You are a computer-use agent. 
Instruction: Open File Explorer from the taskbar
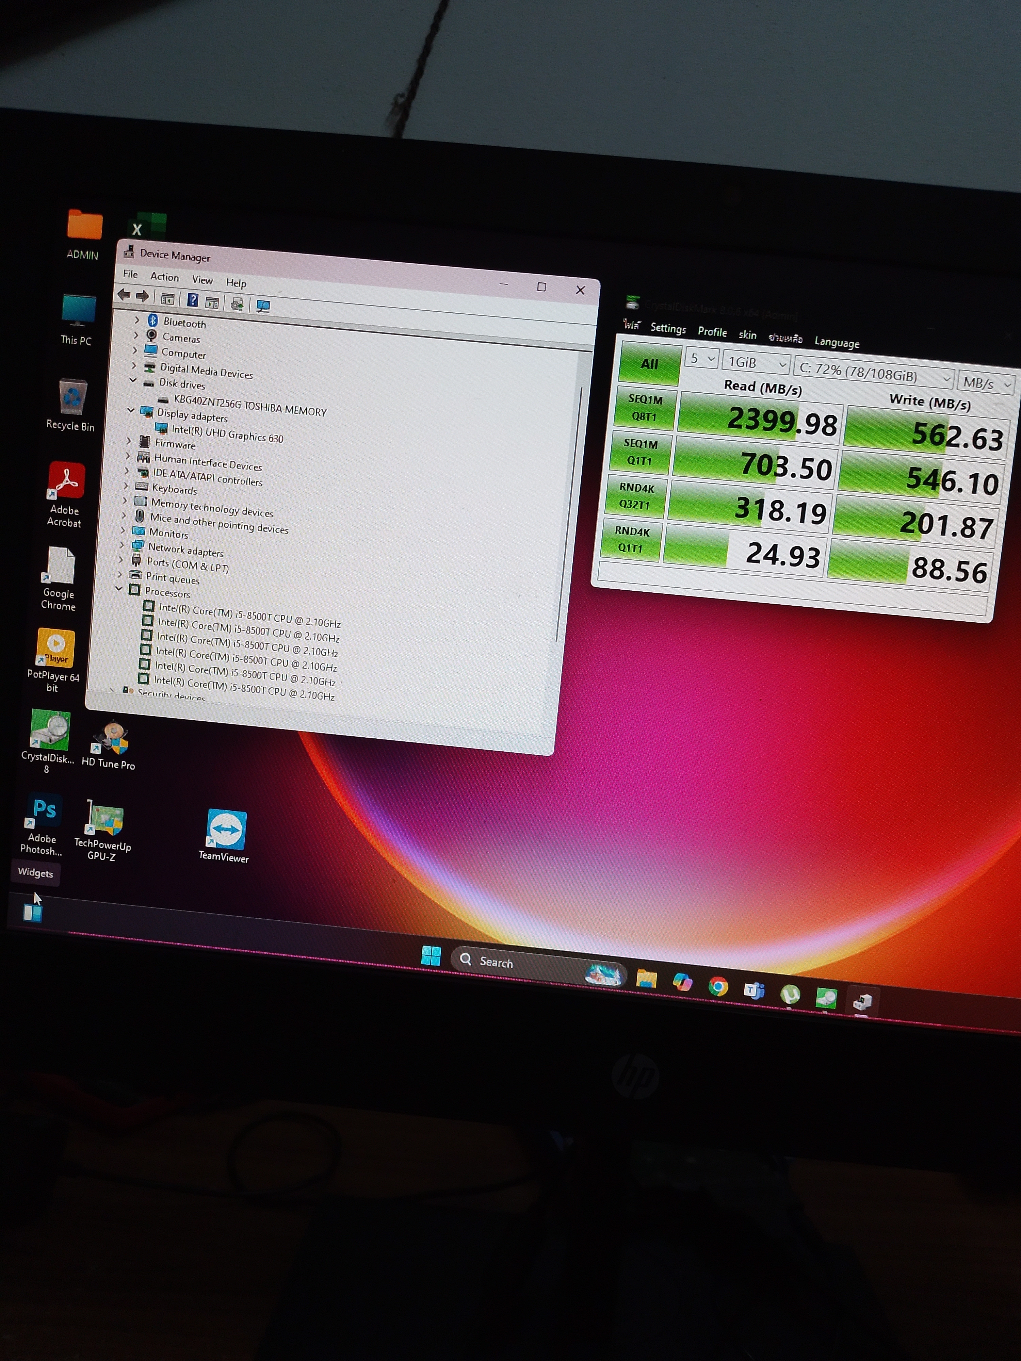click(646, 978)
